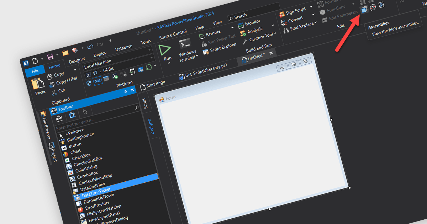427x224 pixels.
Task: Open the Custom Tool dropdown
Action: coord(276,34)
